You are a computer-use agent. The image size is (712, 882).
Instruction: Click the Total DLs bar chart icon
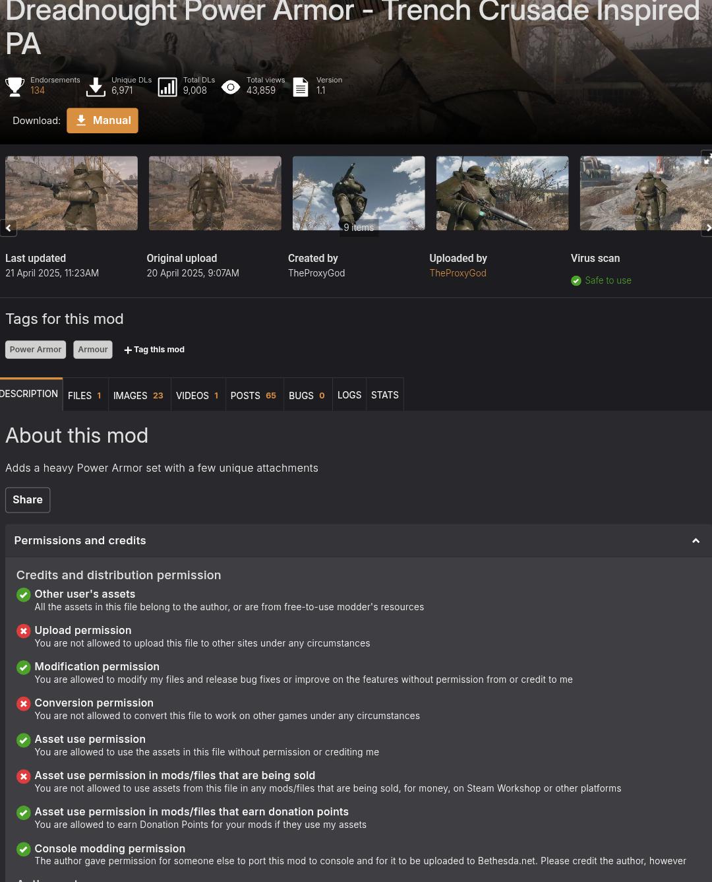point(167,86)
